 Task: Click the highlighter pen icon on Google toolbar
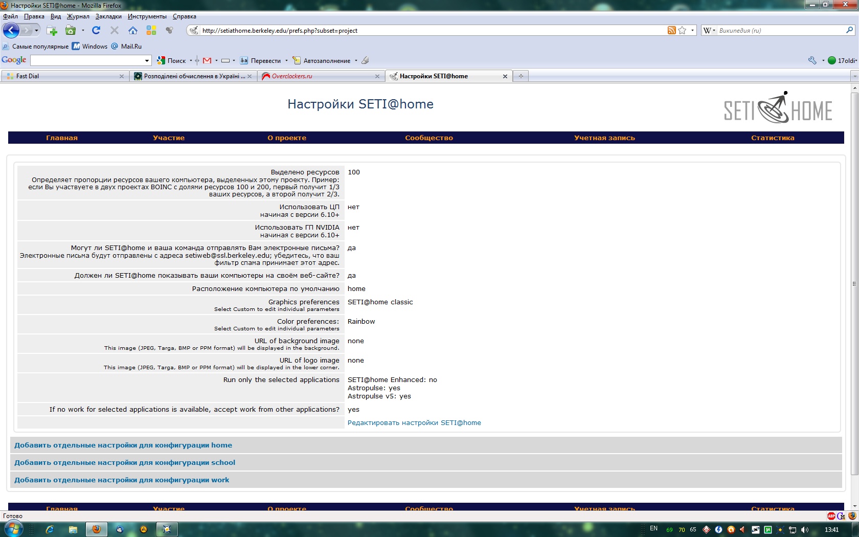point(365,60)
